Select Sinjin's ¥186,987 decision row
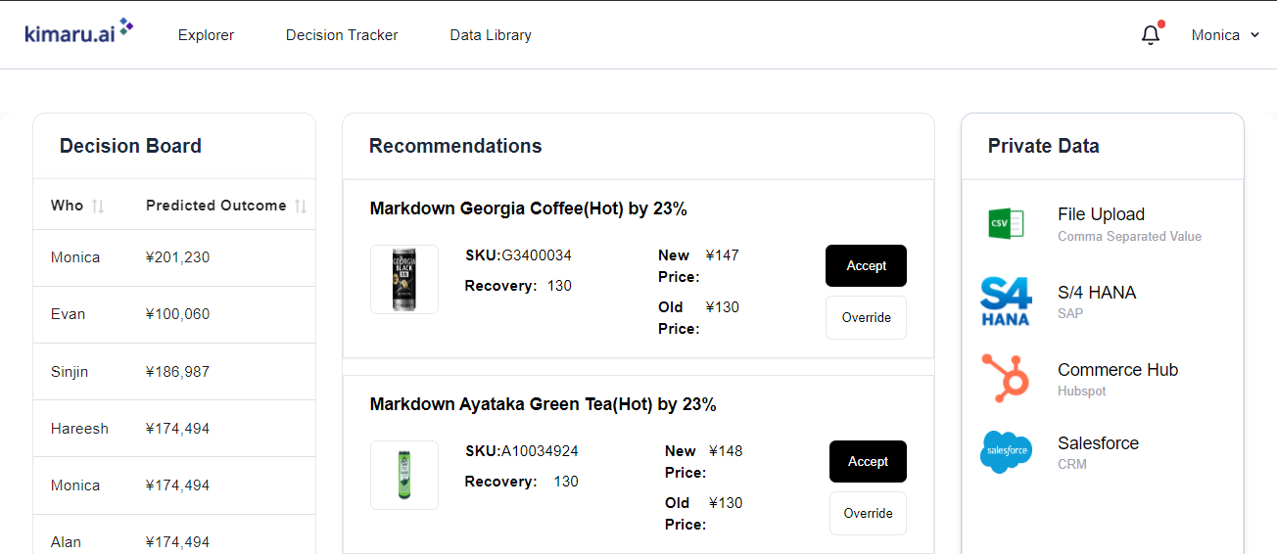This screenshot has width=1277, height=554. tap(174, 371)
